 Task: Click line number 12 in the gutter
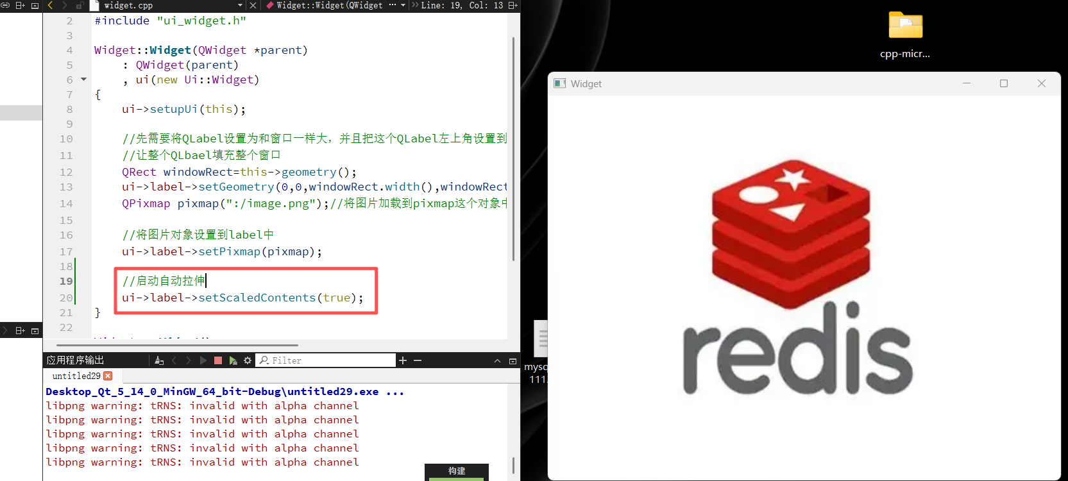click(x=67, y=172)
